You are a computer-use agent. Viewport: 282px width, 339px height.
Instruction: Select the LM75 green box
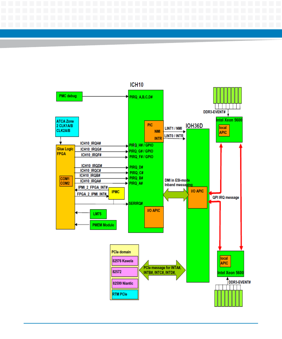click(98, 214)
